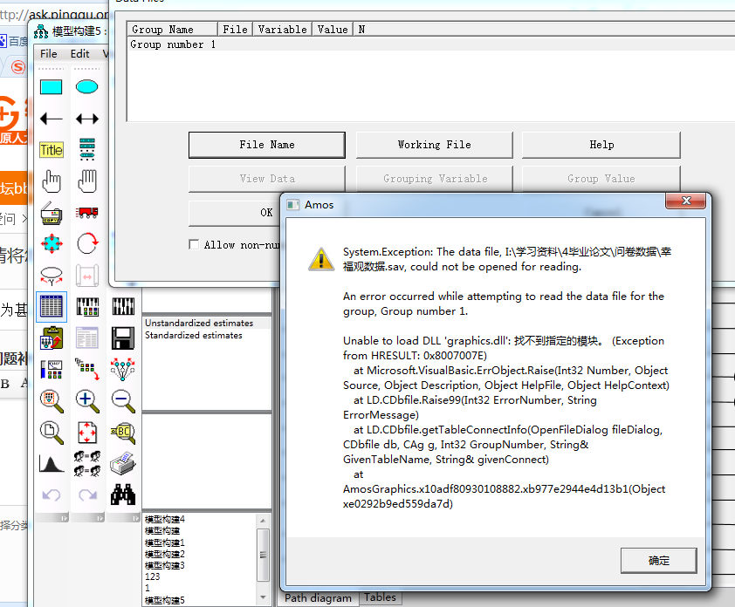Select the rotate indicators circular arrow tool
735x607 pixels.
pyautogui.click(x=86, y=244)
